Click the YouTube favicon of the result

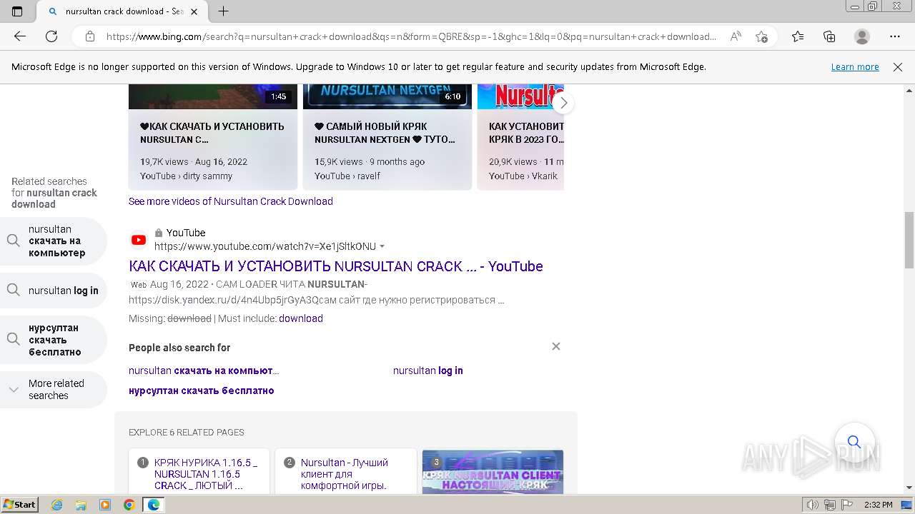click(139, 240)
